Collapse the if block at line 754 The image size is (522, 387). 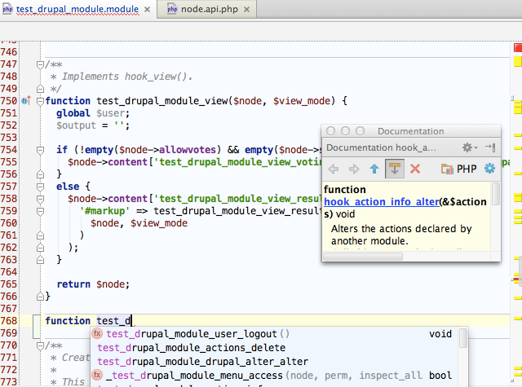click(40, 150)
